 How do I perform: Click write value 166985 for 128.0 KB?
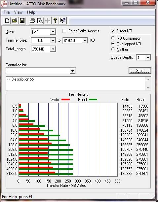[126, 145]
